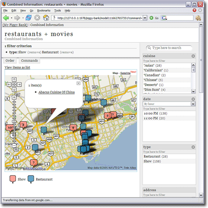The height and width of the screenshot is (208, 208).
Task: Remove the Restaurant type filter
Action: 67,53
